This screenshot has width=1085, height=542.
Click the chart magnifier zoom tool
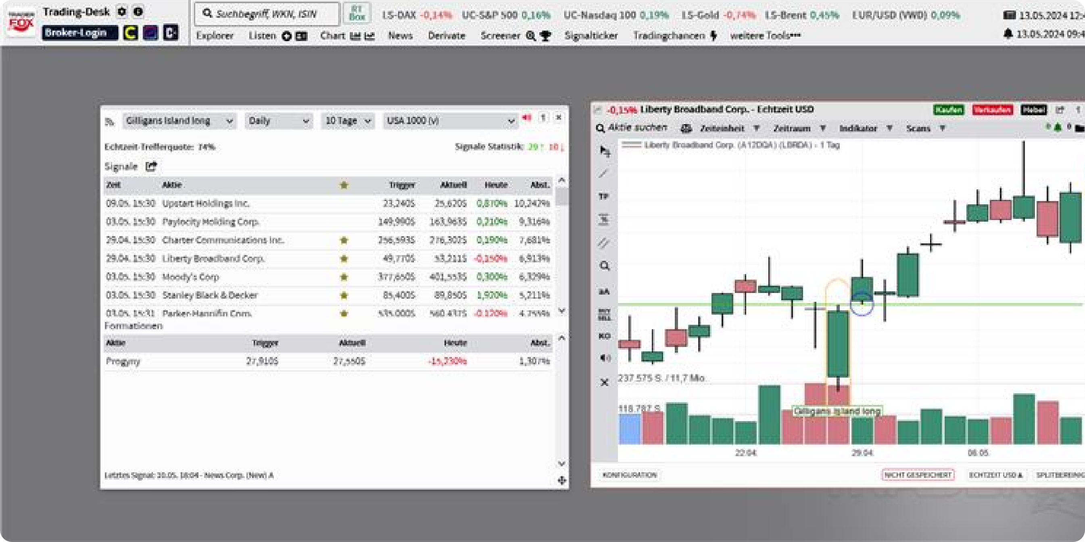point(605,266)
